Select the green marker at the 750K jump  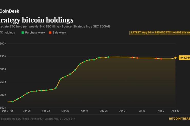[60, 79]
